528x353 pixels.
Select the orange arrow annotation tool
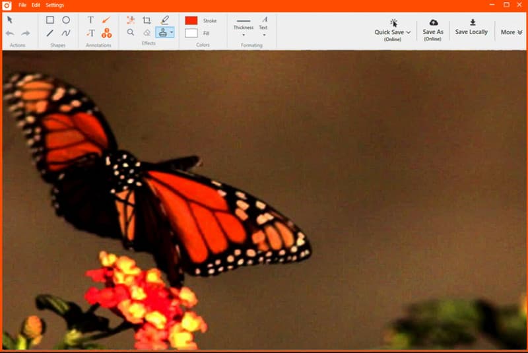click(106, 20)
